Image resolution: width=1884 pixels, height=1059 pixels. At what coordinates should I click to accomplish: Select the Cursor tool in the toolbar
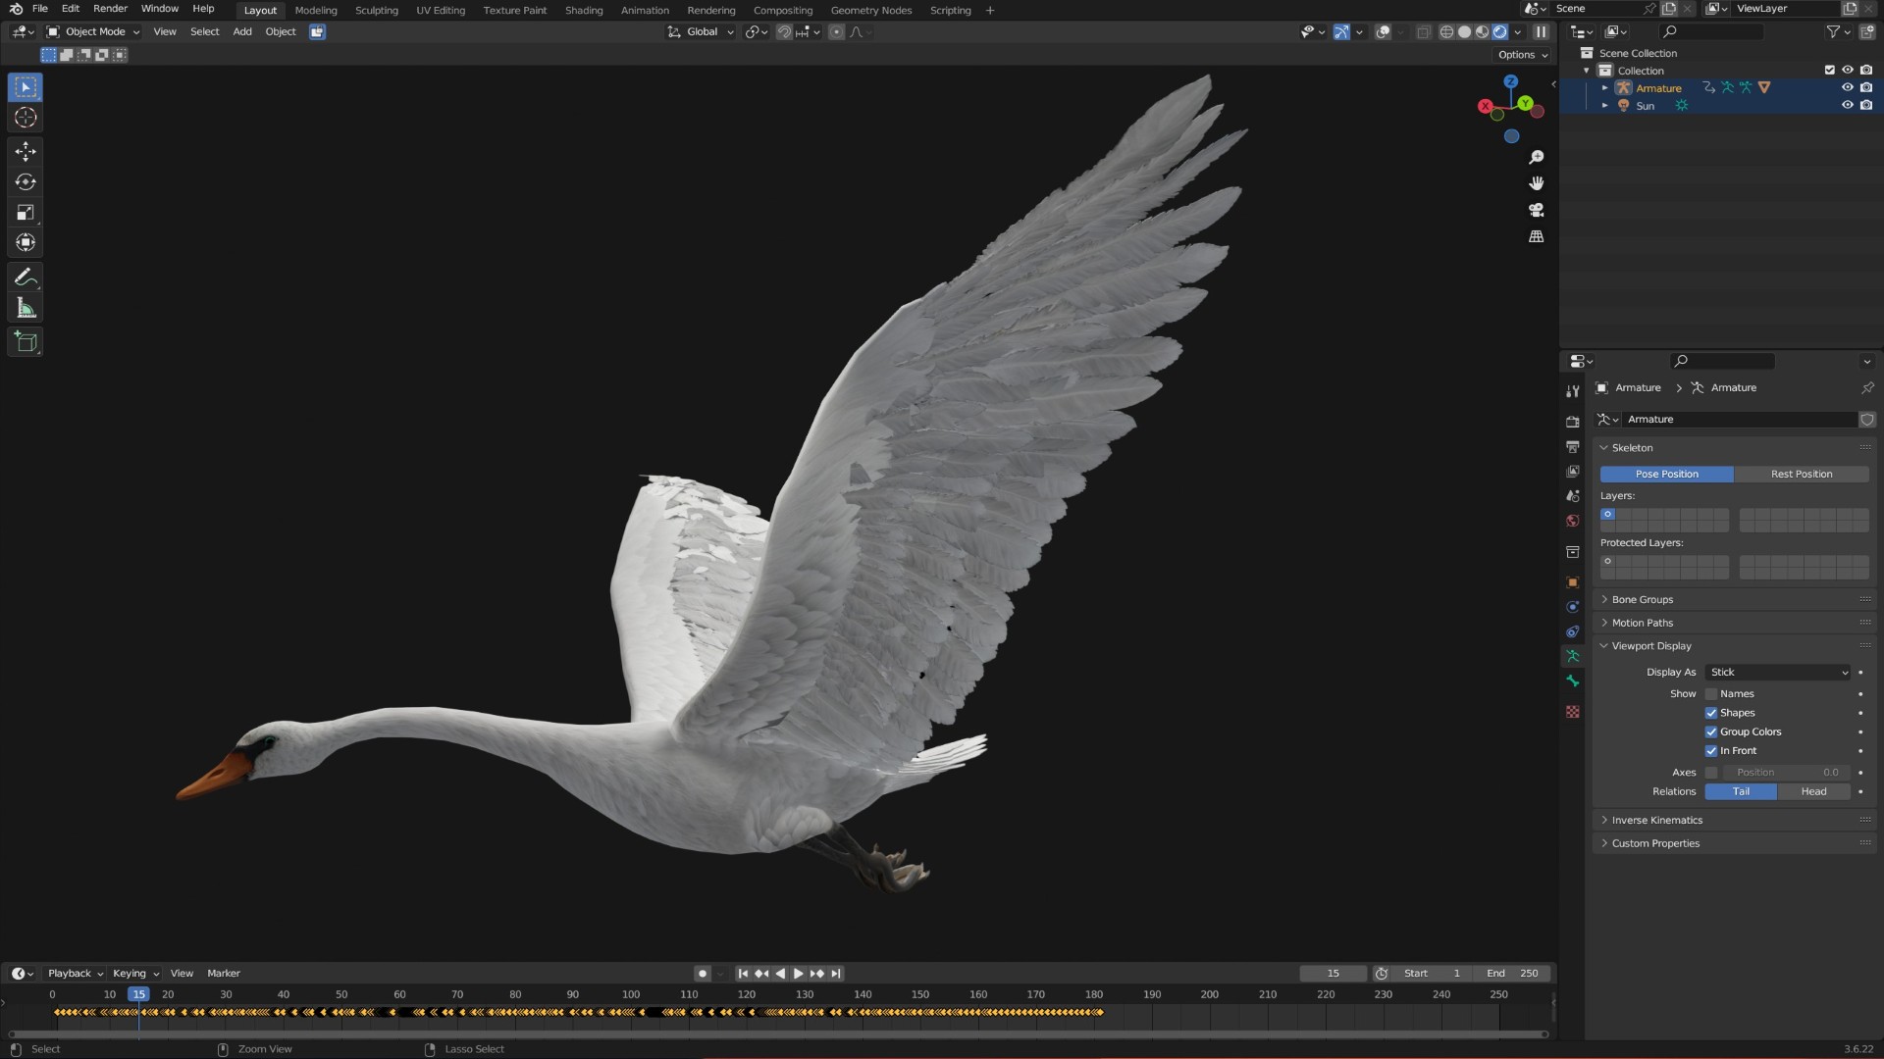coord(26,118)
